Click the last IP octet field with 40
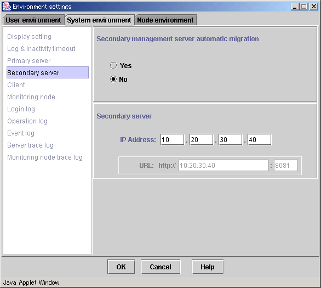The image size is (321, 288). (260, 139)
